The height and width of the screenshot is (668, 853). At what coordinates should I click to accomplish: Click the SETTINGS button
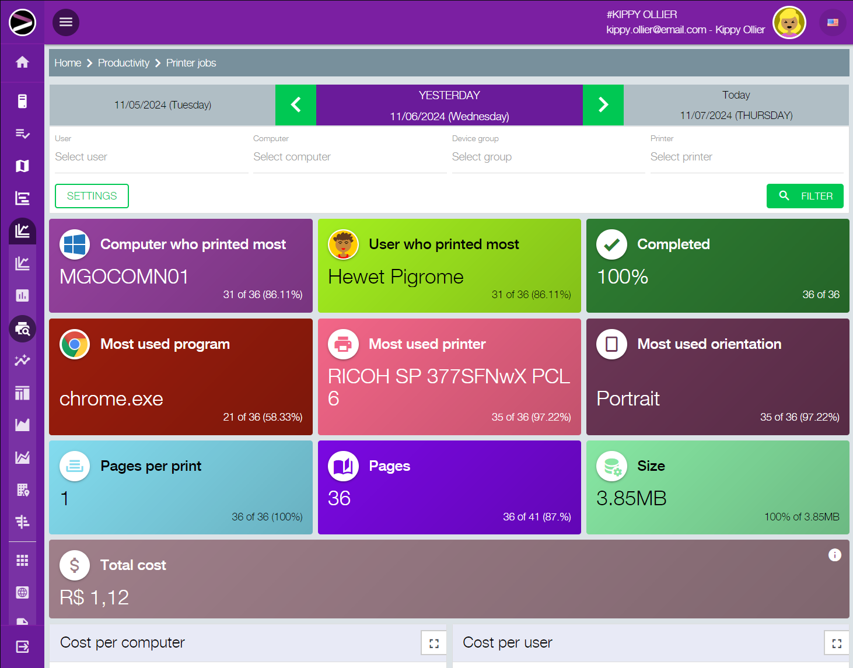[x=92, y=196]
